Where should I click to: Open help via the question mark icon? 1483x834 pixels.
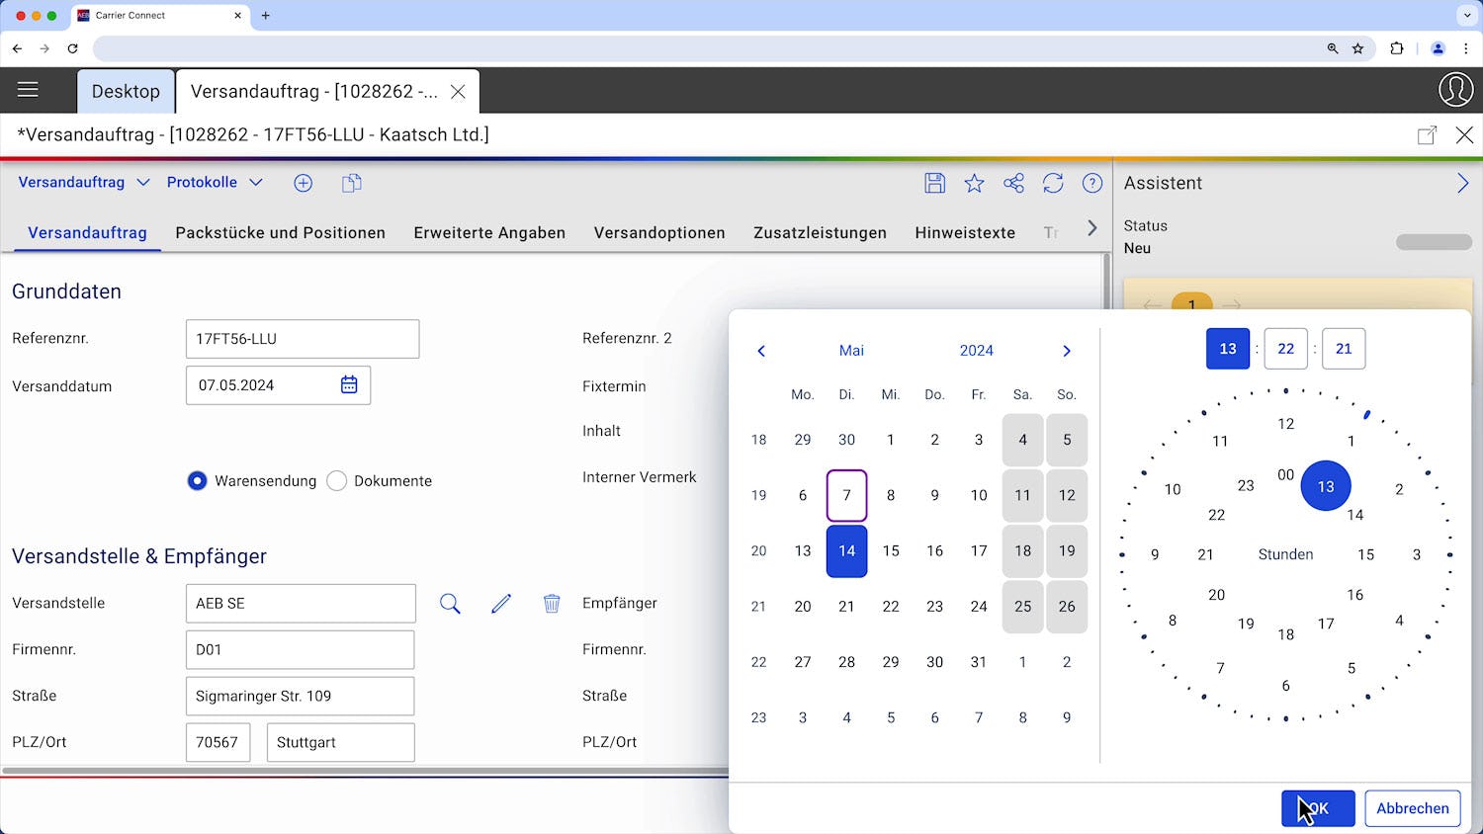click(x=1092, y=183)
